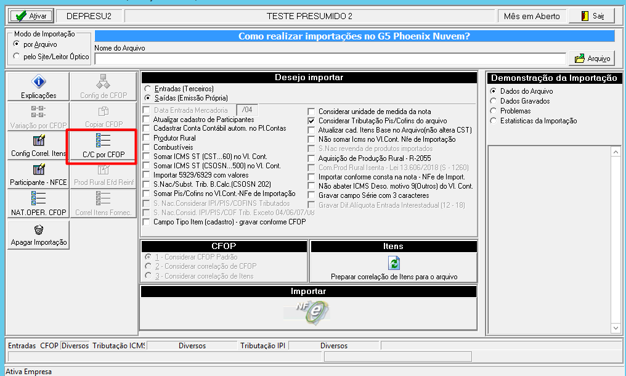Click the Ativar button
Screen dimensions: 626x376
coord(31,16)
